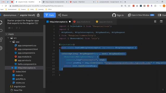166x93 pixels.
Task: Open the Learning bookmarks folder
Action: (x=40, y=10)
